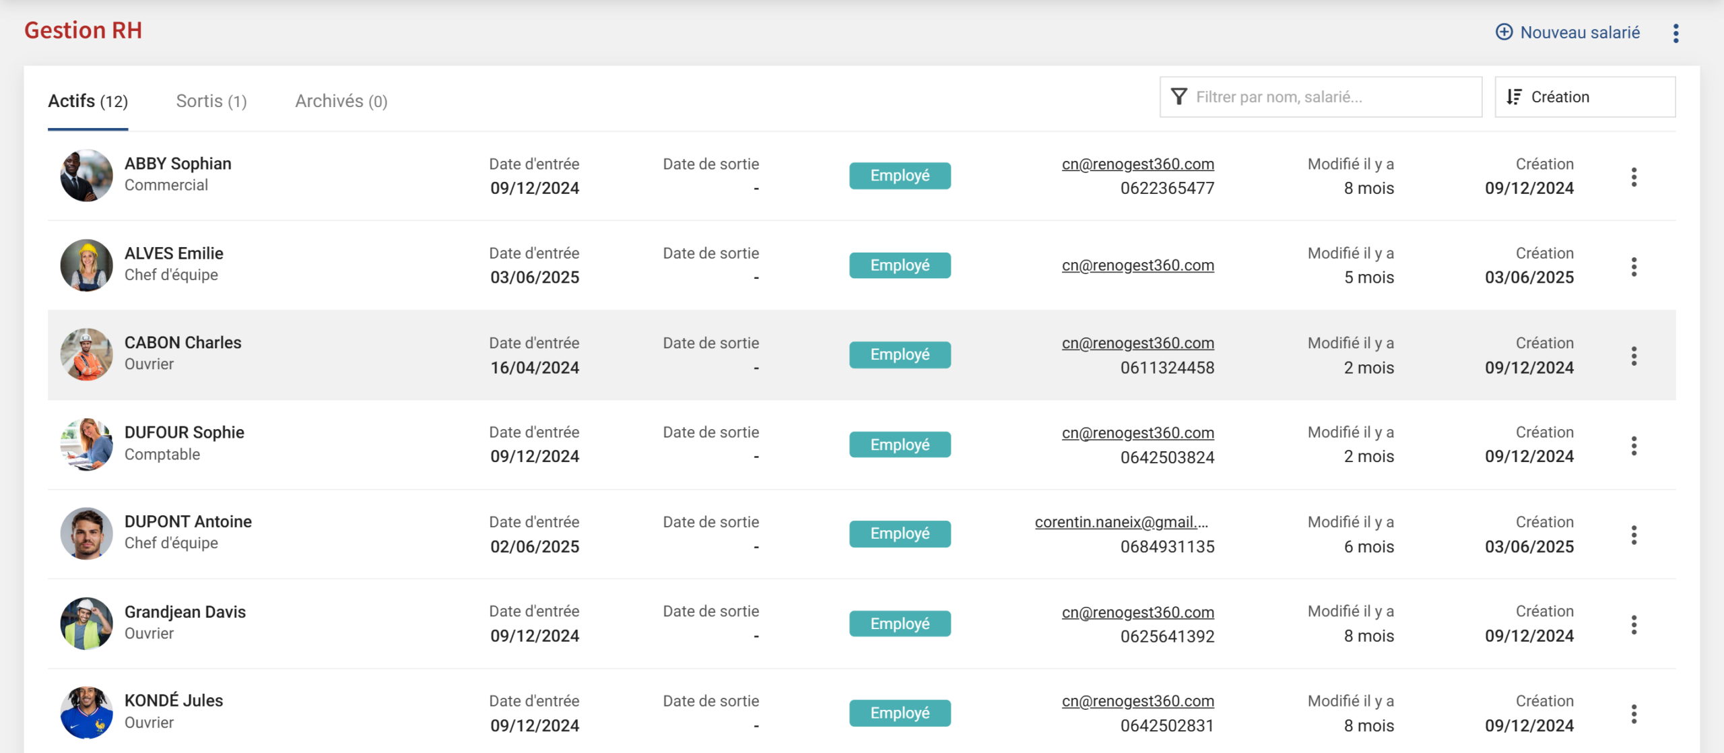Select the Actifs tab

pyautogui.click(x=88, y=101)
